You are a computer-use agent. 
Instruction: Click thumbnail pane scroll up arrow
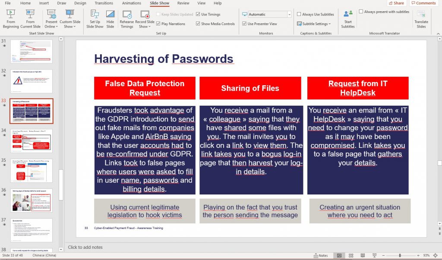pyautogui.click(x=61, y=39)
